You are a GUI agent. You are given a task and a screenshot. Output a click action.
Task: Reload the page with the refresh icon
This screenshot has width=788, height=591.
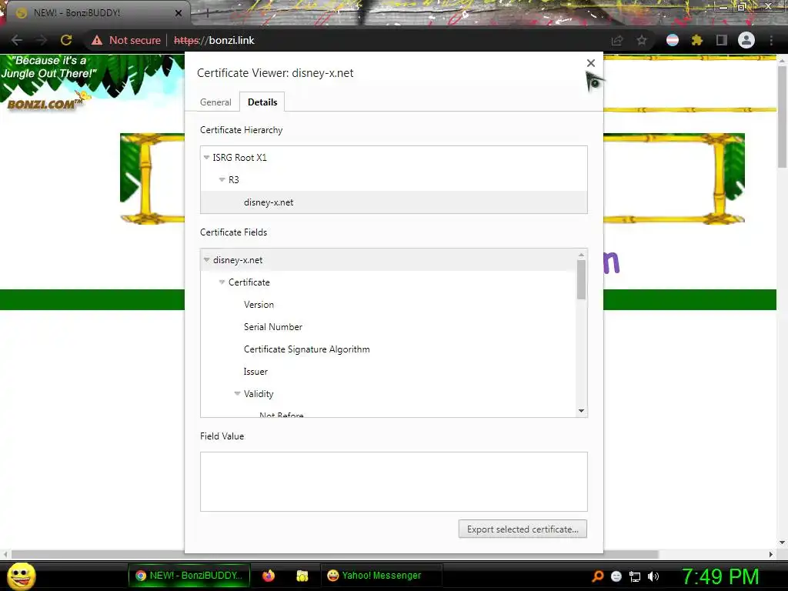pos(66,40)
